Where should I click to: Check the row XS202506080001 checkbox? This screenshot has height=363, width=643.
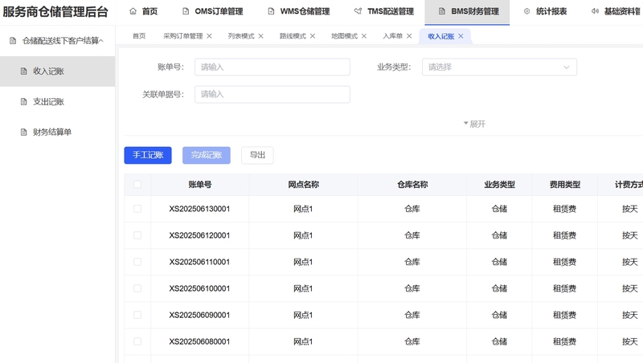click(x=137, y=341)
